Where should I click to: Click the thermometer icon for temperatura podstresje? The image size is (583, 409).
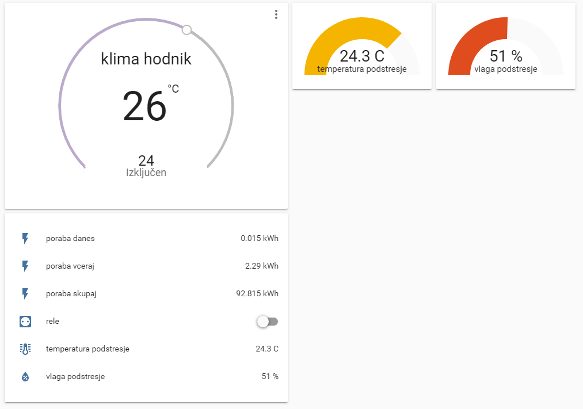pos(25,349)
